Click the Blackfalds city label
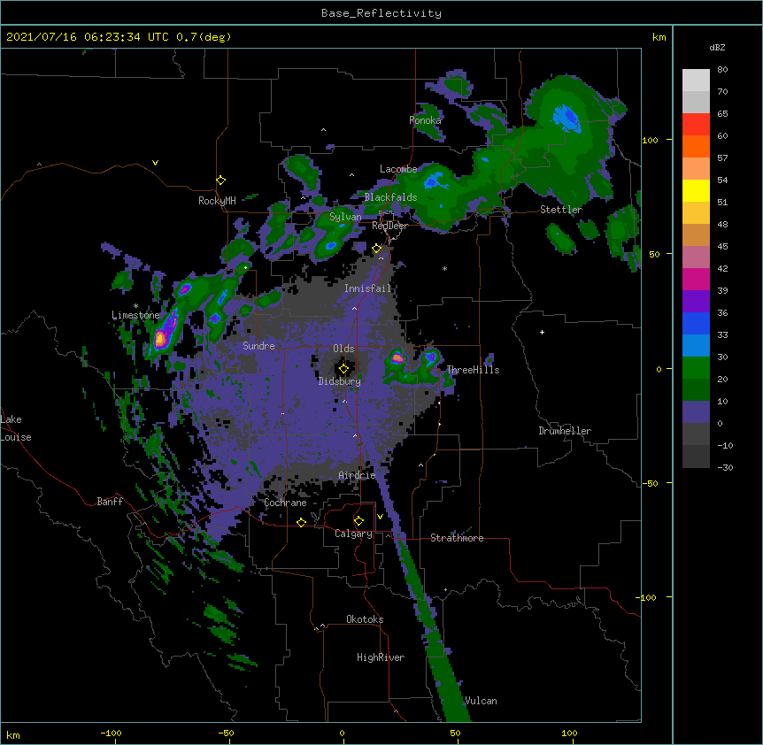Viewport: 763px width, 745px height. click(390, 197)
